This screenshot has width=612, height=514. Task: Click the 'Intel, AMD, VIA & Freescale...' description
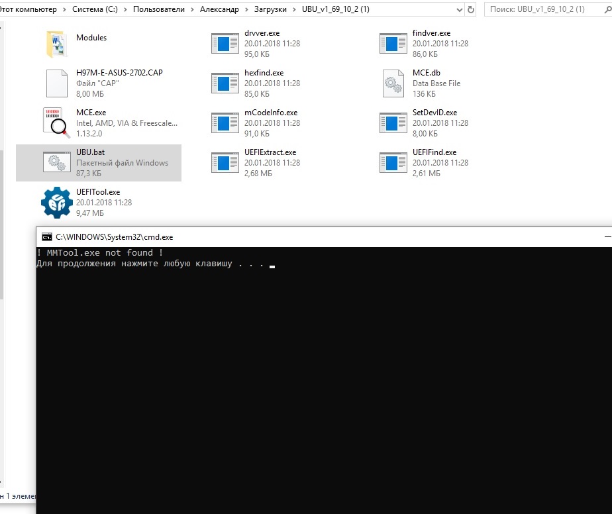tap(127, 123)
